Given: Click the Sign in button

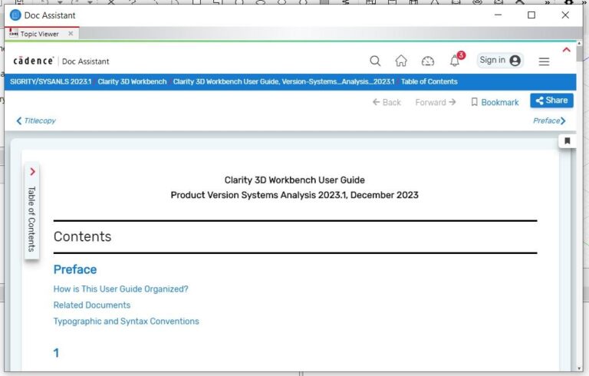Looking at the screenshot, I should [500, 60].
